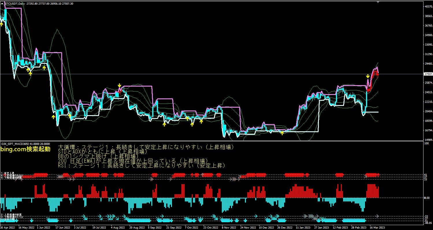This screenshot has height=230, width=433.
Task: Click the 27 Jan 2023 date label
Action: (x=322, y=227)
